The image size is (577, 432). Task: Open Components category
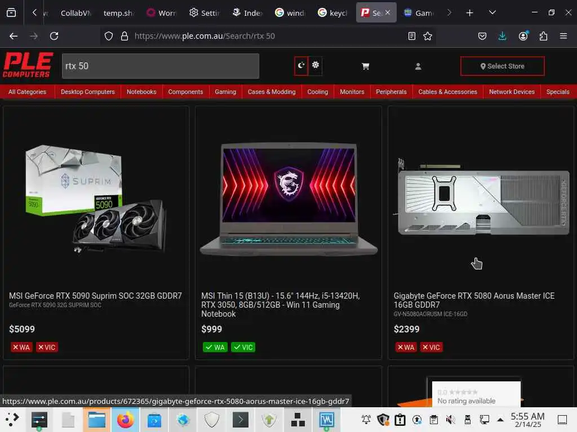185,92
